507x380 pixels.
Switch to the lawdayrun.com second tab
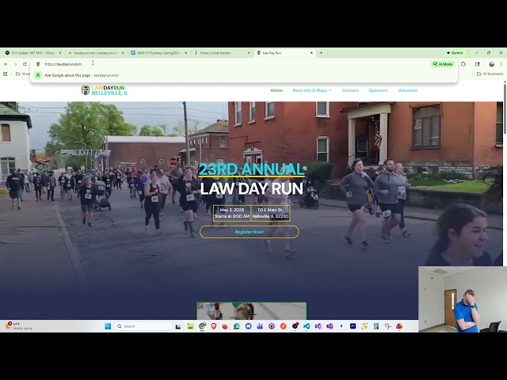(95, 53)
